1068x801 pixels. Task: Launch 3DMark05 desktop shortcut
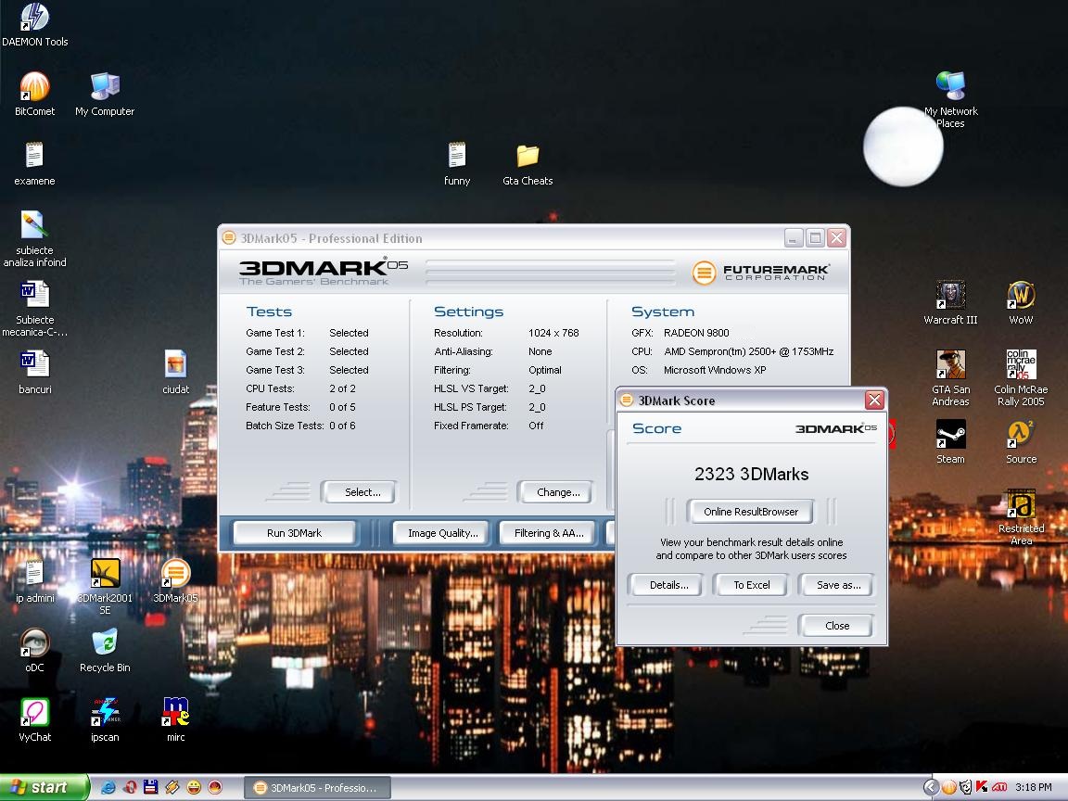176,581
